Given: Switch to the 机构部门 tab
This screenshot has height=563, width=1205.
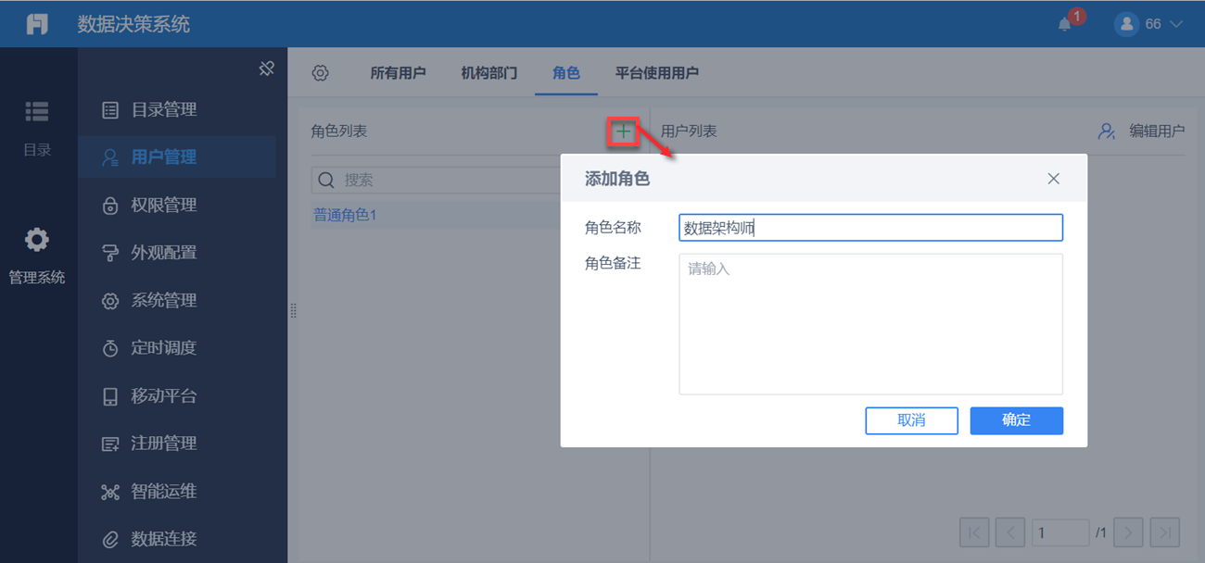Looking at the screenshot, I should [489, 73].
